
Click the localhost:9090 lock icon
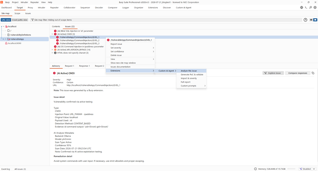6,43
